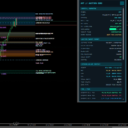Collapse the FVG / IFVG section header
This screenshot has height=128, width=128.
101,89
